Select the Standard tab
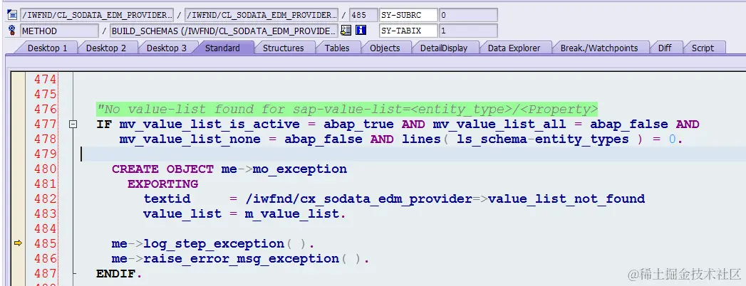This screenshot has width=746, height=286. 222,48
